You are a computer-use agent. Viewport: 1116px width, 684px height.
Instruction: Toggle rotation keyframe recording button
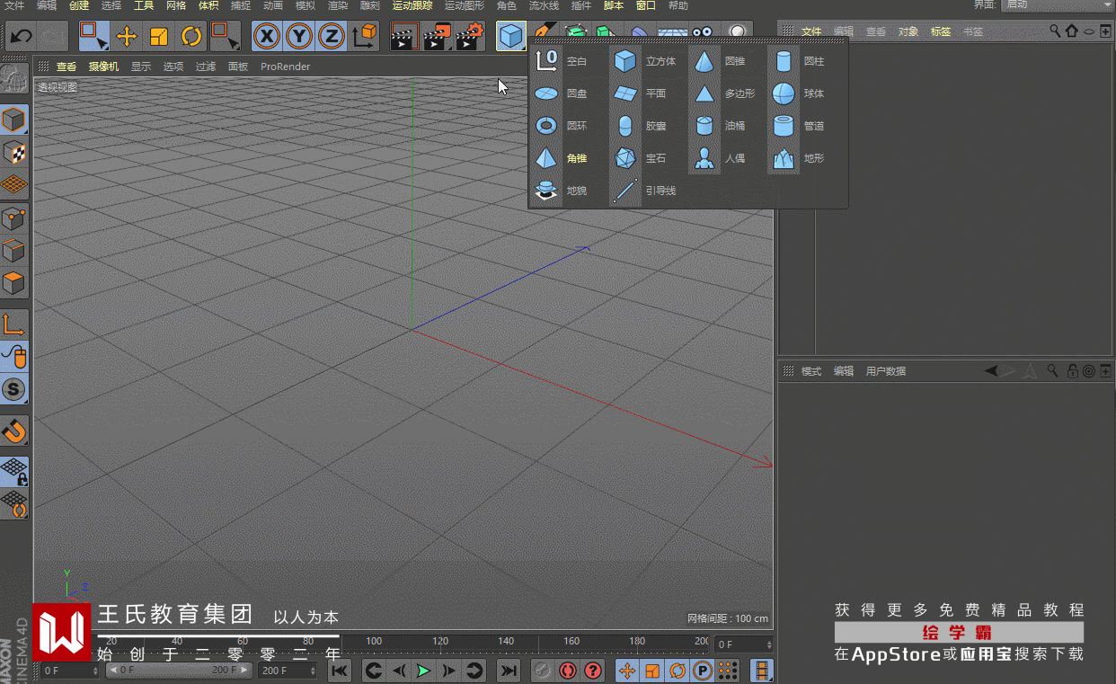(x=678, y=671)
